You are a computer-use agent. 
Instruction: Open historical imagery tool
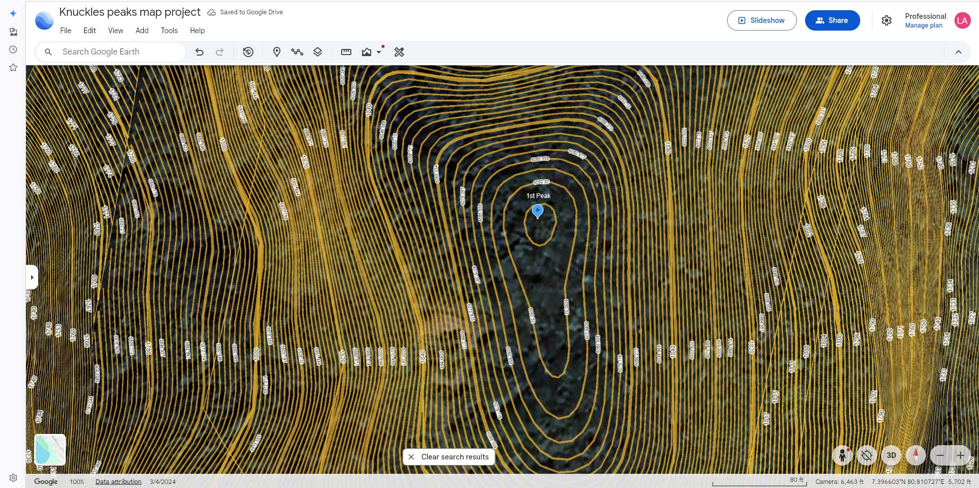[x=248, y=52]
